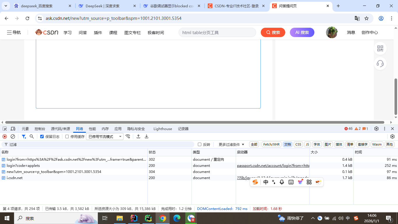The height and width of the screenshot is (224, 398).
Task: Click Sogou input voice microphone icon
Action: [x=282, y=182]
